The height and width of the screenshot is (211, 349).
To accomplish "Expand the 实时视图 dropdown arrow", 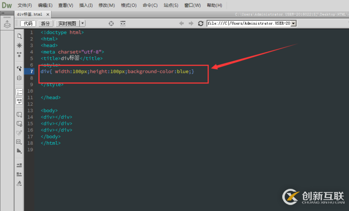I will [x=82, y=23].
